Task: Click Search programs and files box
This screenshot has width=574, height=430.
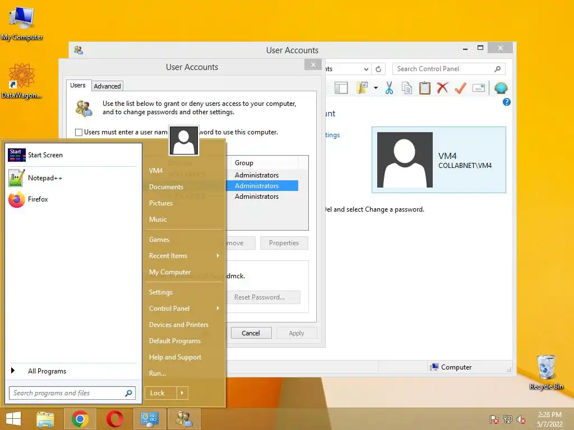Action: [72, 393]
